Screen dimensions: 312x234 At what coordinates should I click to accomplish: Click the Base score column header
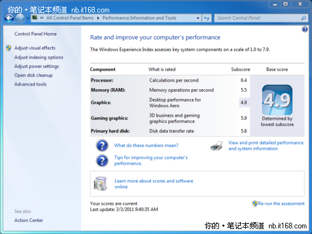[277, 69]
